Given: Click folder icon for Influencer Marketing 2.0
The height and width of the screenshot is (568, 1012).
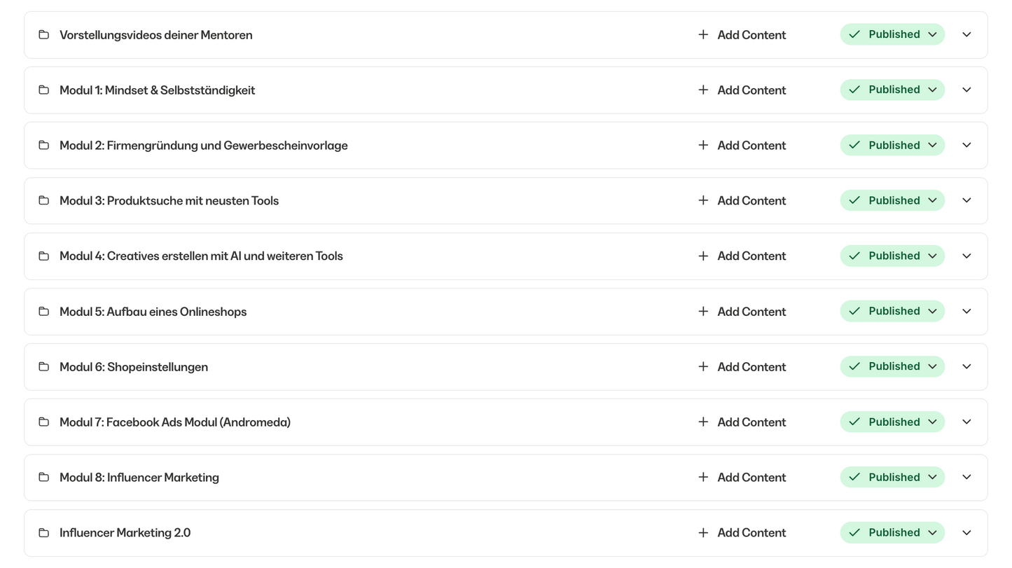Looking at the screenshot, I should coord(43,532).
